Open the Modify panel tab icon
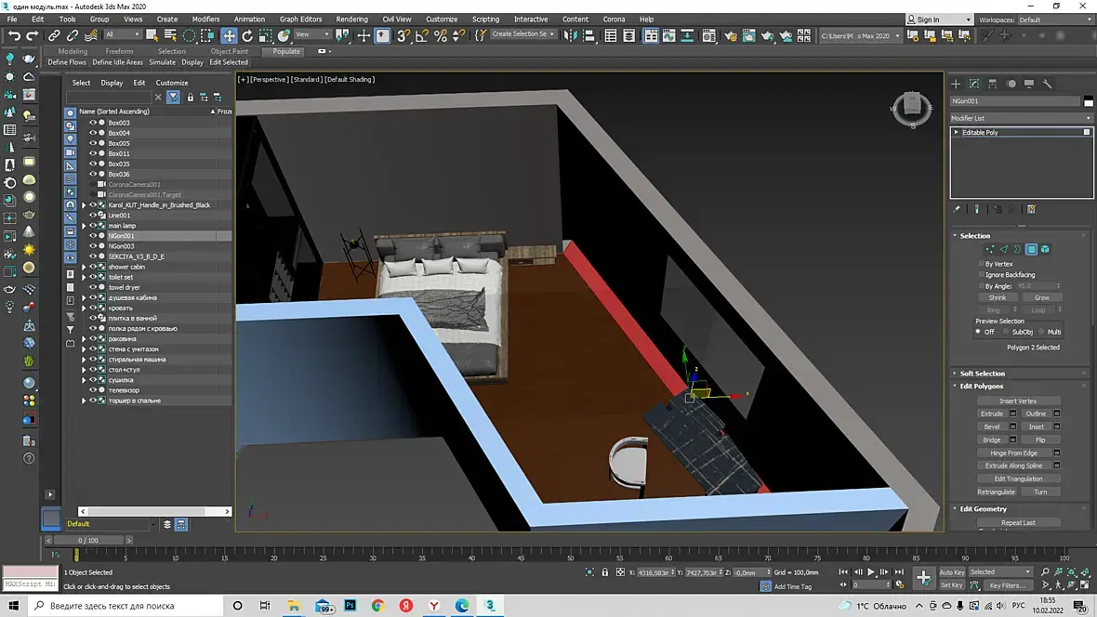The width and height of the screenshot is (1097, 617). pos(974,84)
